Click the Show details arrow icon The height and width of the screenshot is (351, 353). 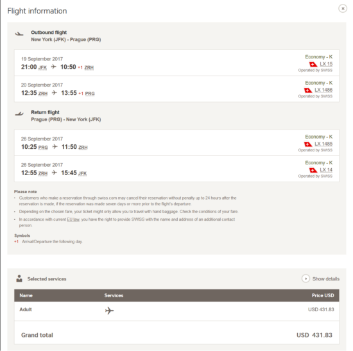click(306, 278)
